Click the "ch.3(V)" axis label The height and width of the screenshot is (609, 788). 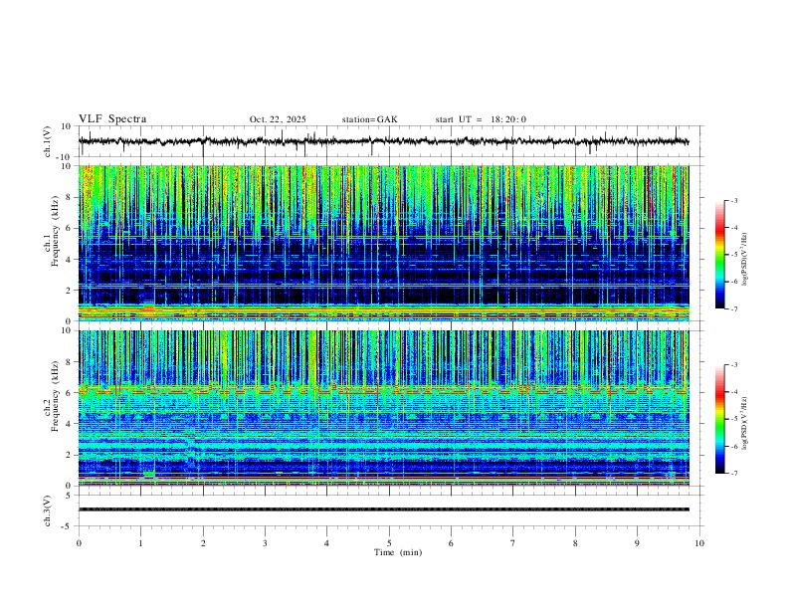tap(48, 510)
